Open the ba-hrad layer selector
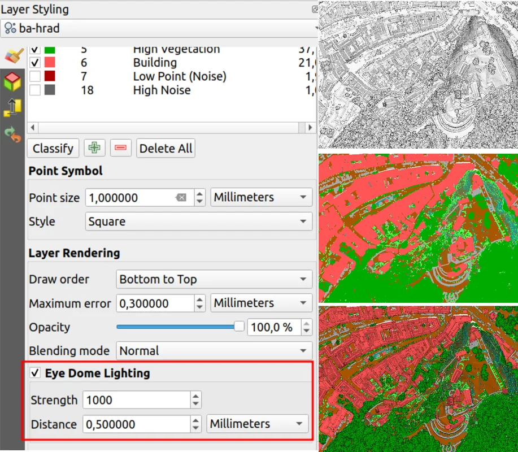 (x=158, y=28)
